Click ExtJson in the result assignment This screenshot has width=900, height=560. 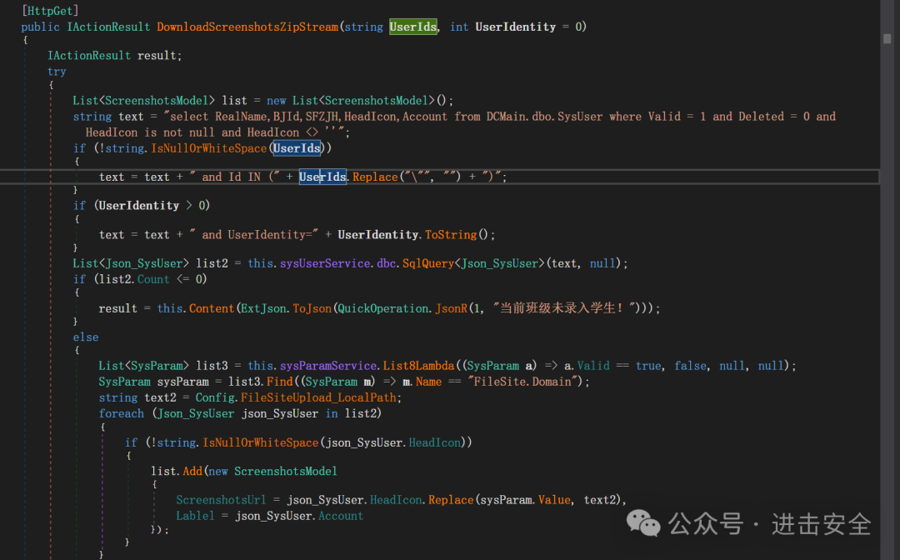click(x=263, y=308)
